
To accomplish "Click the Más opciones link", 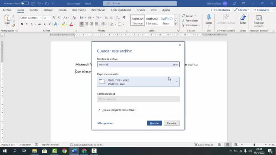I will pyautogui.click(x=106, y=123).
